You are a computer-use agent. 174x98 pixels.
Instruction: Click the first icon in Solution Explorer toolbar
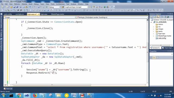point(151,17)
